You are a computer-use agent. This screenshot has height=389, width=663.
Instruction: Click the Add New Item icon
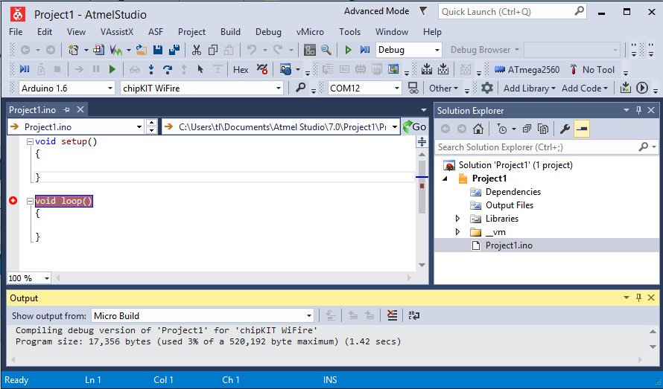98,50
